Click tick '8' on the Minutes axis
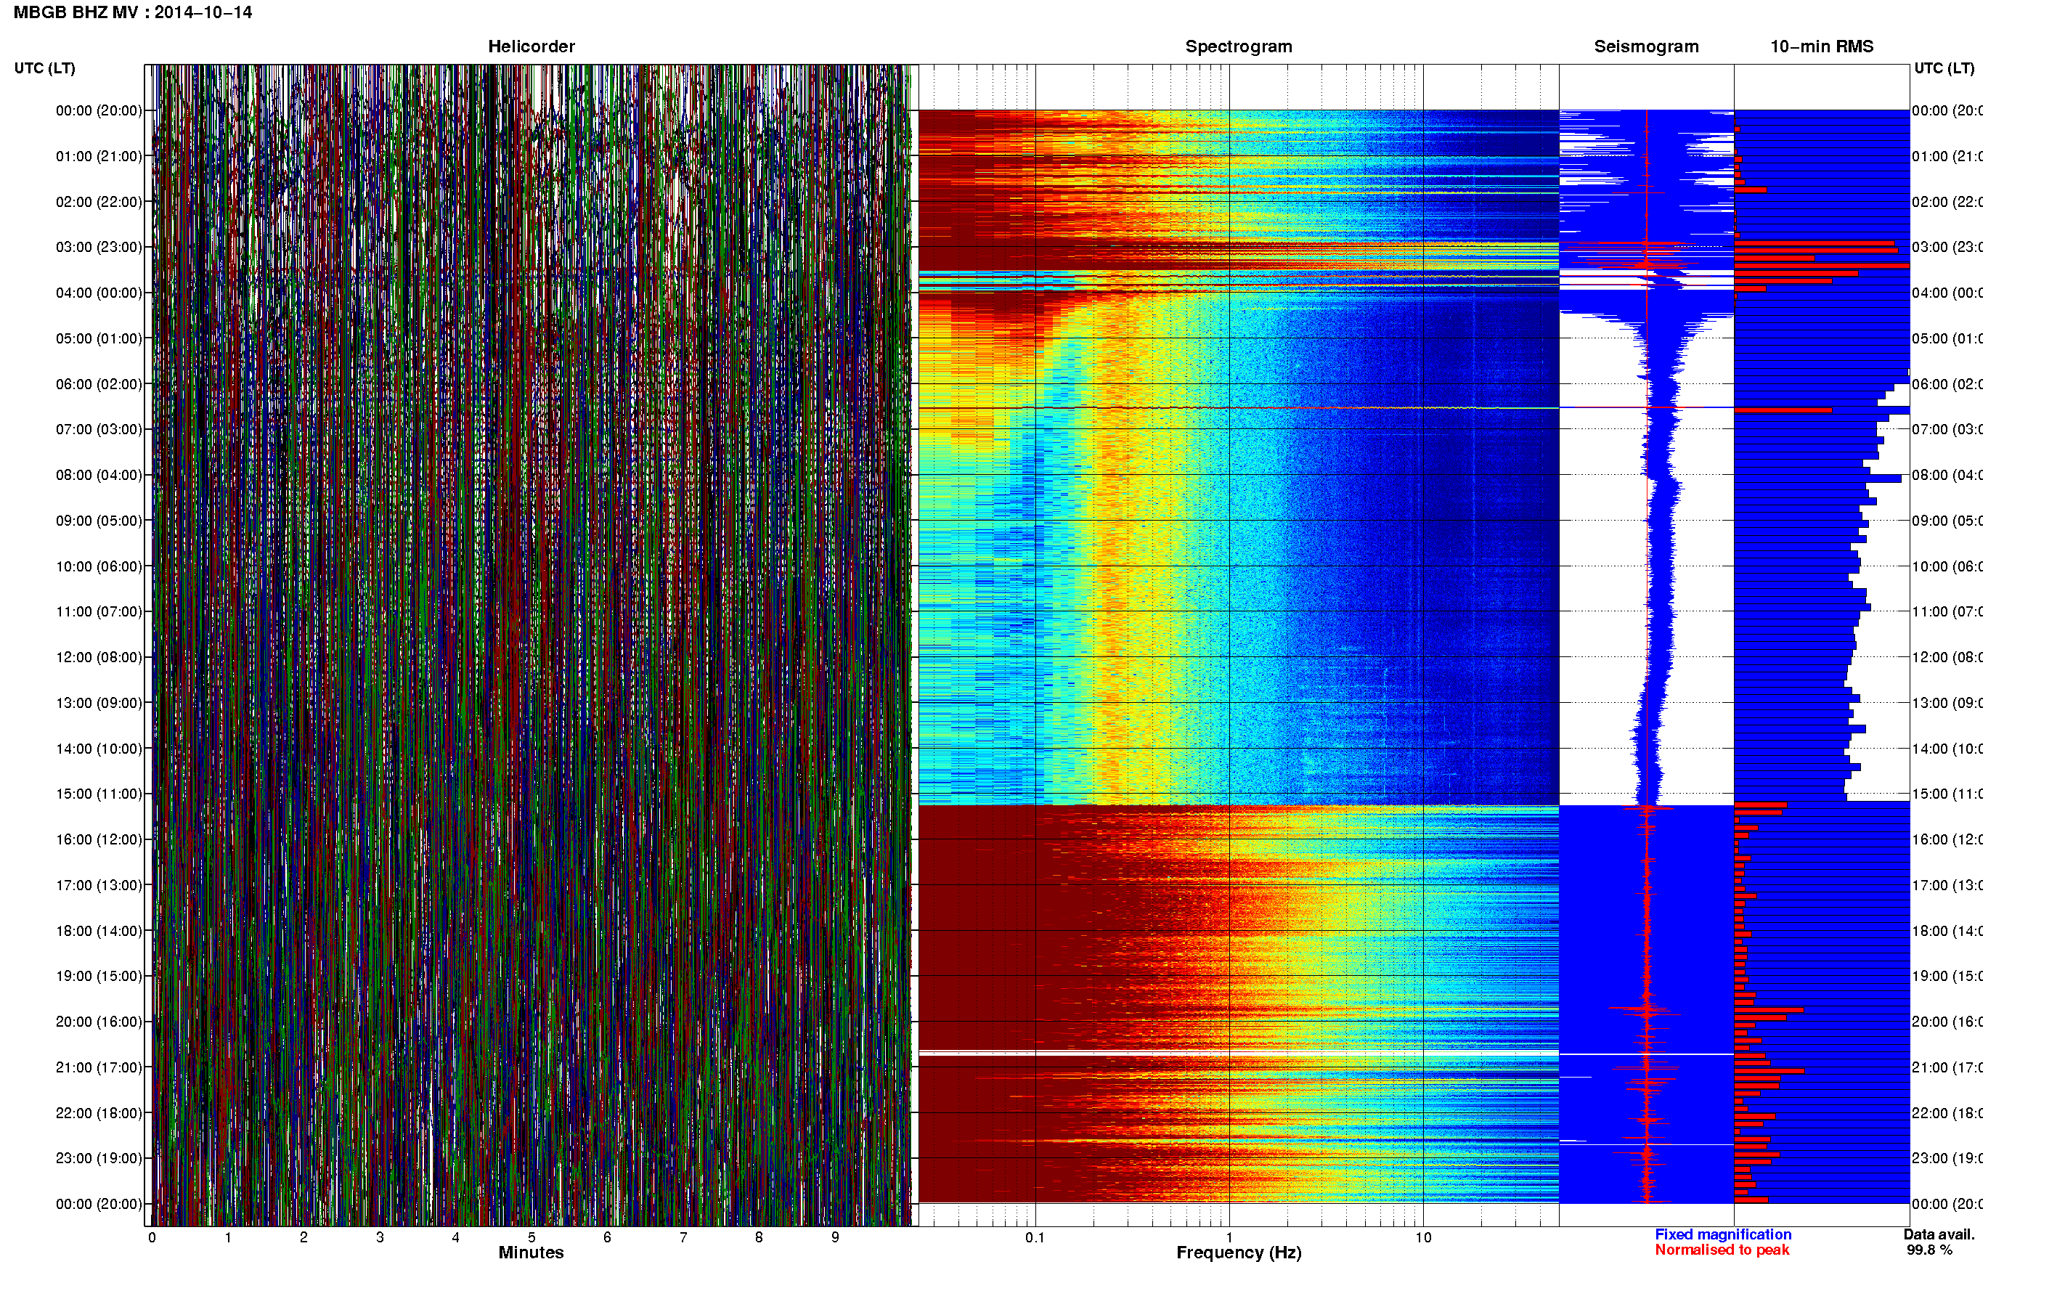Viewport: 2065px width, 1291px height. click(759, 1237)
